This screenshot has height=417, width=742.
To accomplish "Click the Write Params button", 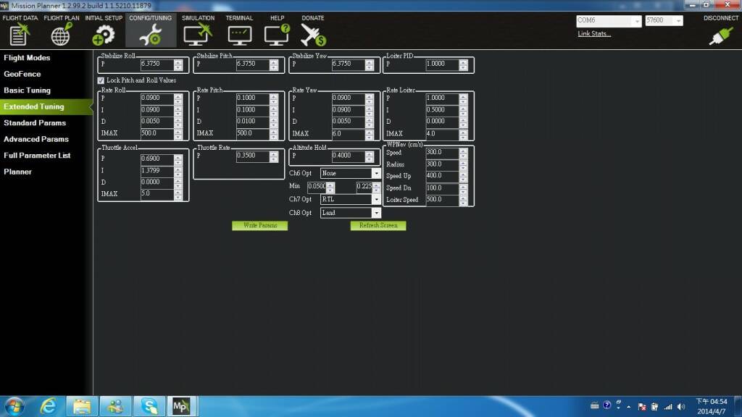I will [x=260, y=226].
